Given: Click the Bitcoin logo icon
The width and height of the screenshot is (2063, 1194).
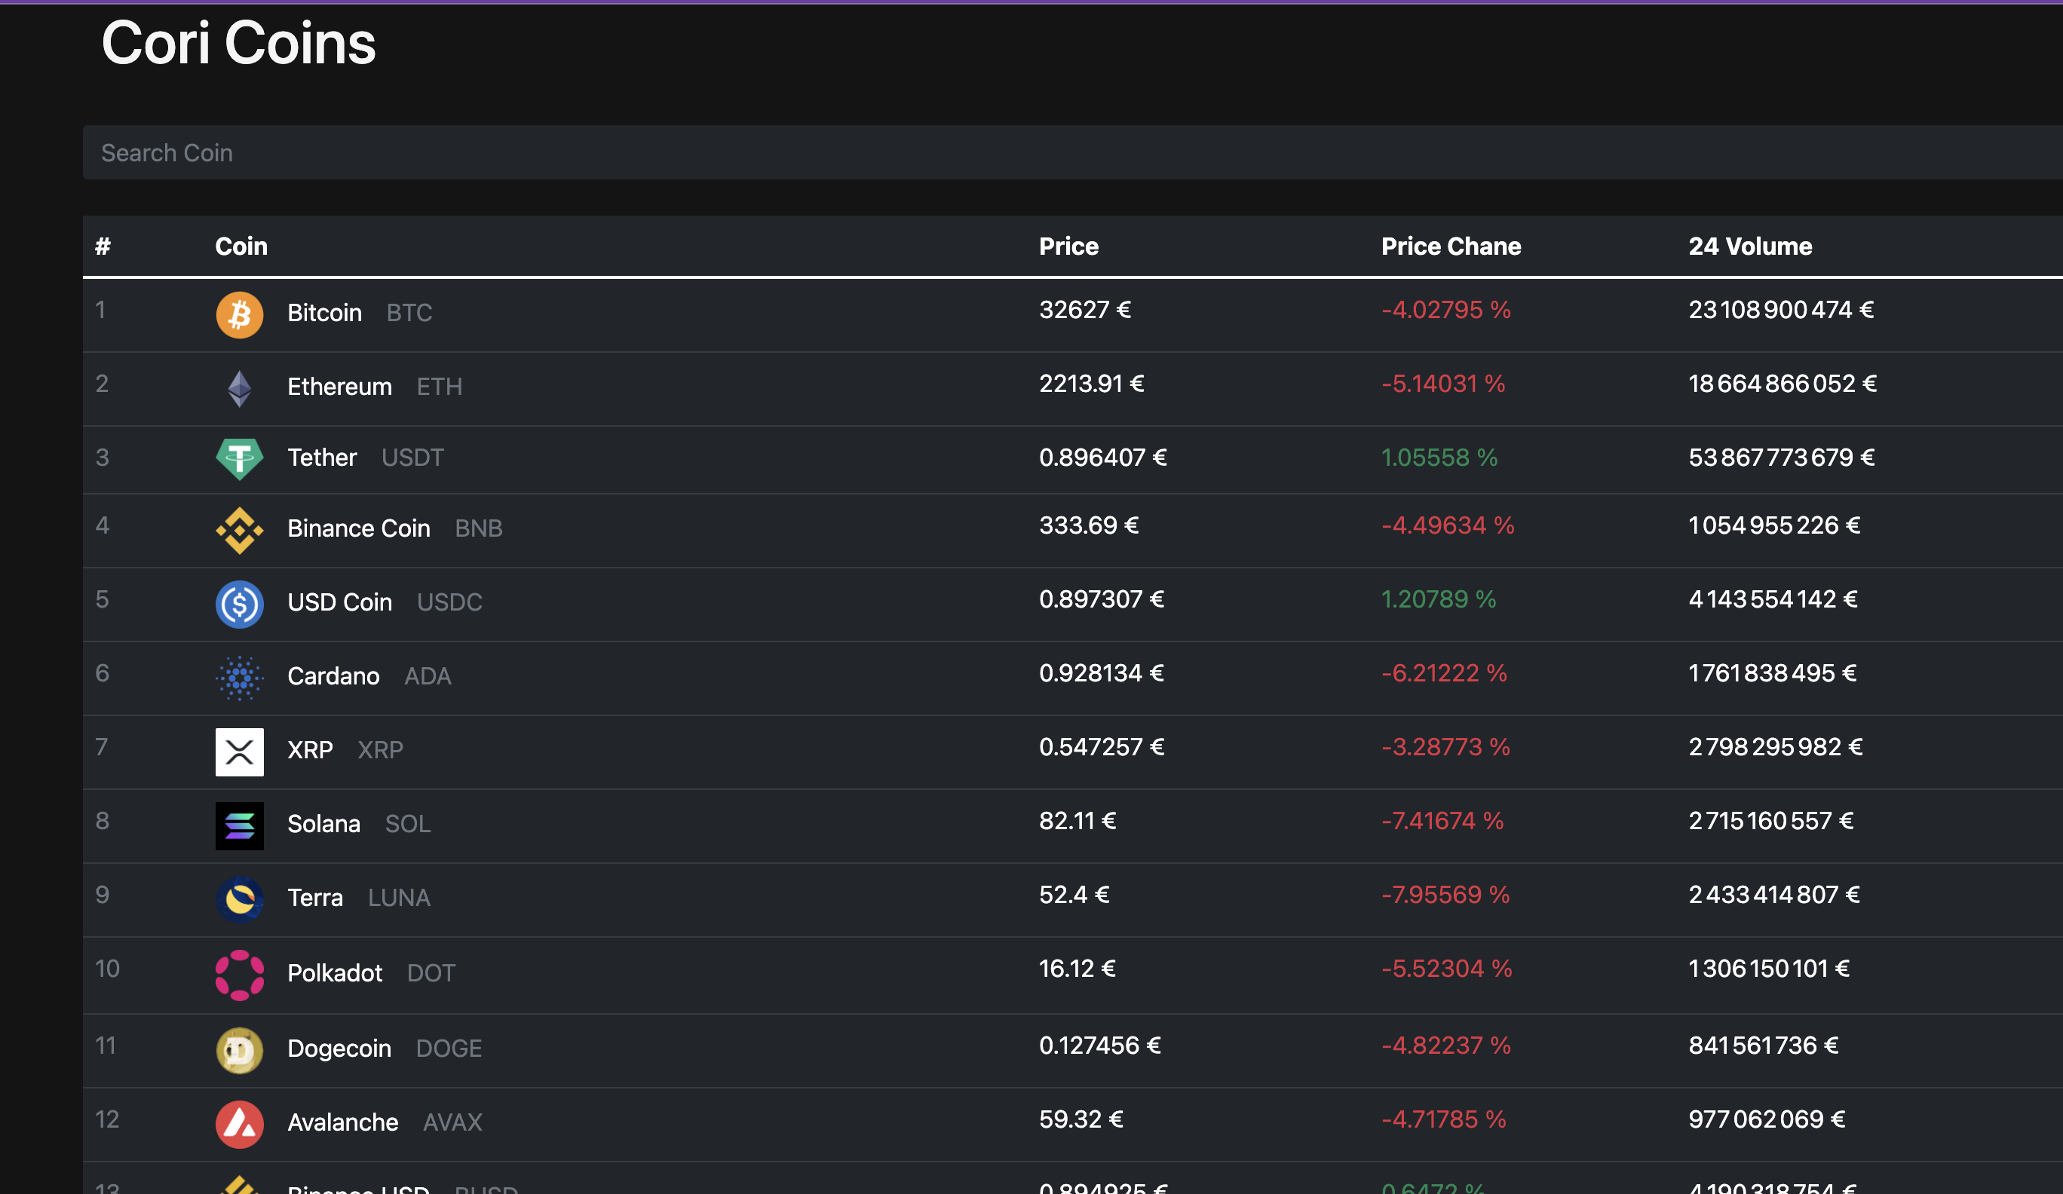Looking at the screenshot, I should [x=239, y=315].
